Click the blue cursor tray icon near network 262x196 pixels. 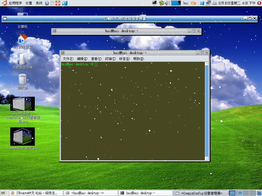[202, 3]
